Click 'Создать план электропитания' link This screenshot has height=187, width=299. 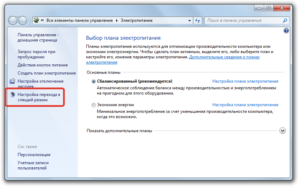coord(46,73)
